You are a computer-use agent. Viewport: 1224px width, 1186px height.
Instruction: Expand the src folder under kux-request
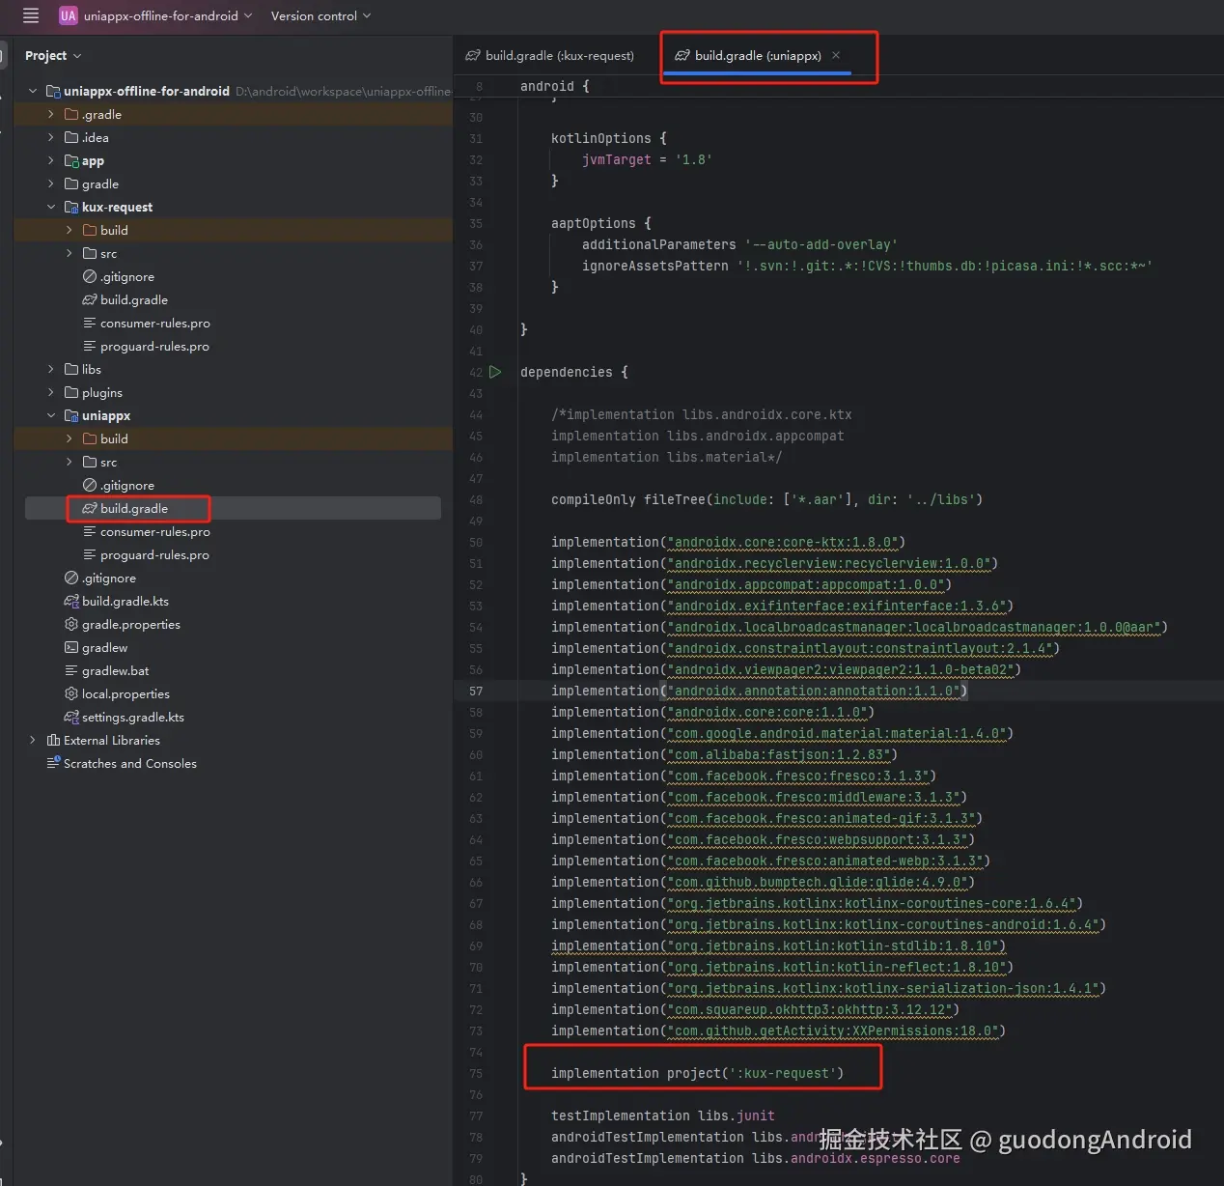pos(70,253)
